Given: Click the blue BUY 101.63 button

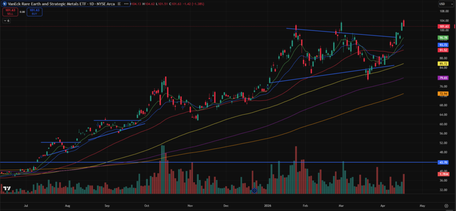Looking at the screenshot, I should (34, 12).
